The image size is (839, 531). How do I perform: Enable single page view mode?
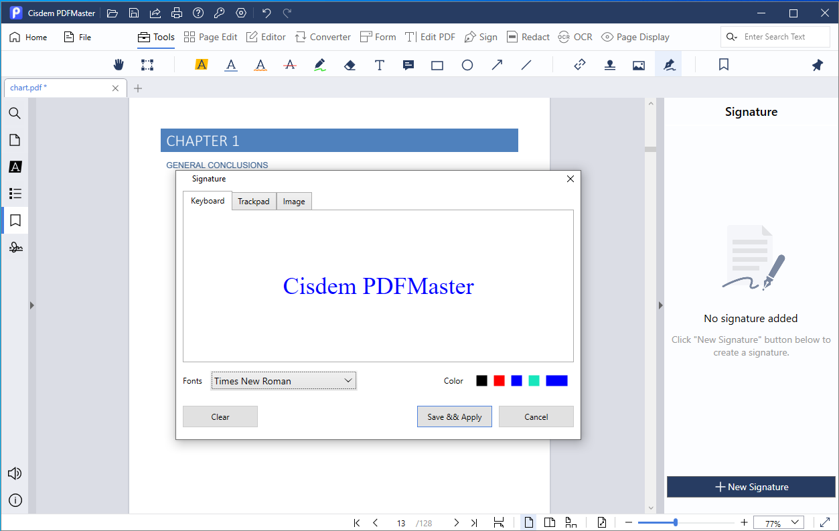[529, 523]
